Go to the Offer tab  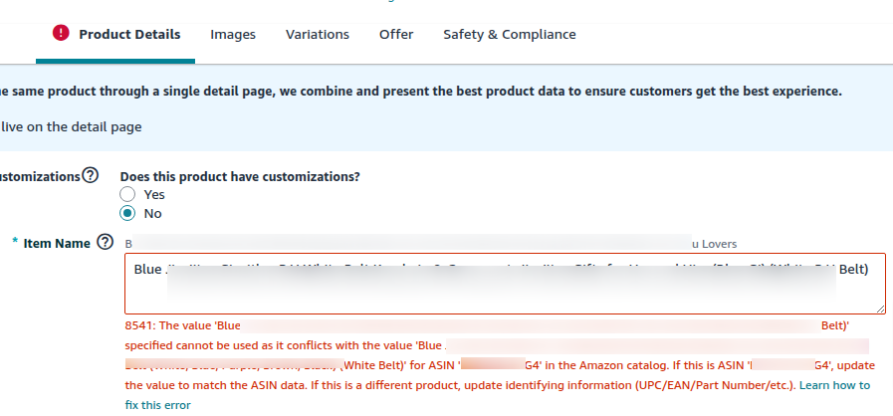tap(396, 34)
